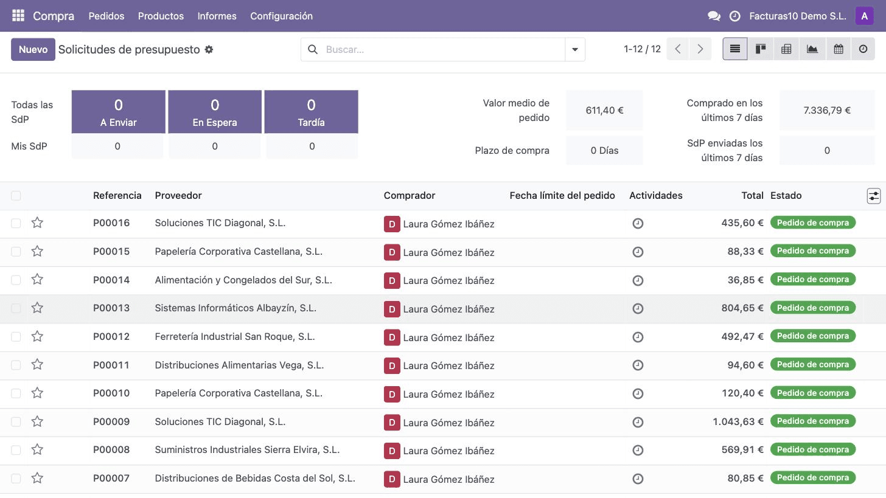
Task: Check the box for P00014
Action: coord(16,280)
